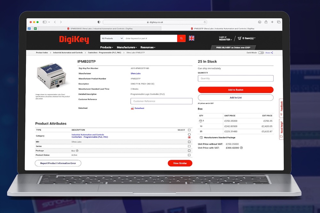
Task: Click the DigiKey logo
Action: tap(74, 39)
